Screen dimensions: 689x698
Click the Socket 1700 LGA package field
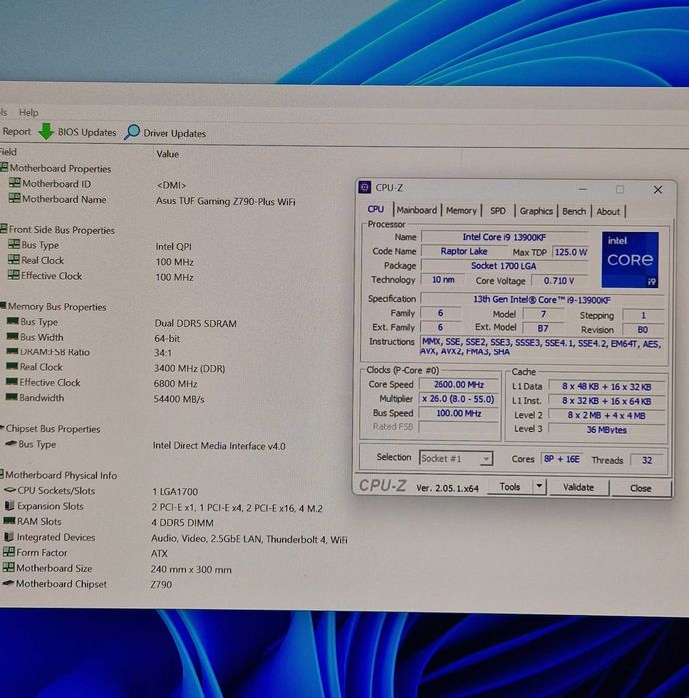pyautogui.click(x=504, y=266)
